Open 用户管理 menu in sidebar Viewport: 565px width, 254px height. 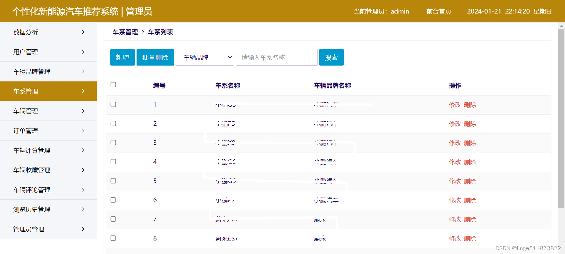[48, 52]
